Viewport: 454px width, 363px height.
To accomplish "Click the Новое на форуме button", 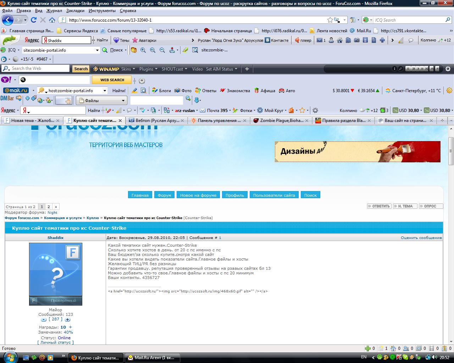I will click(198, 195).
